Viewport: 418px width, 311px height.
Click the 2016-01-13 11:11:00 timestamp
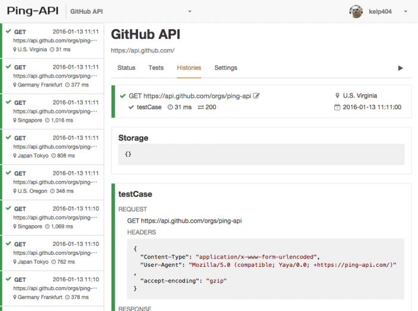372,107
